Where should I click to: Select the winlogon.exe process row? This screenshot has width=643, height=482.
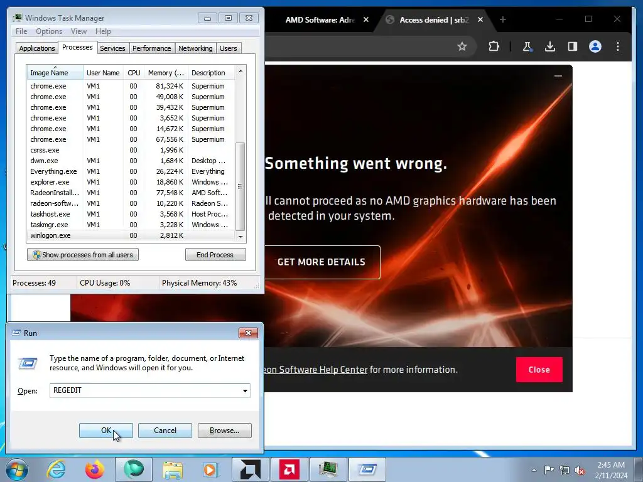131,235
